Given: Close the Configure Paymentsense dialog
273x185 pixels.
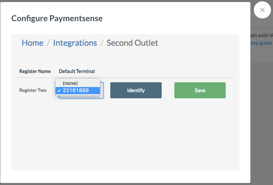Looking at the screenshot, I should point(262,10).
